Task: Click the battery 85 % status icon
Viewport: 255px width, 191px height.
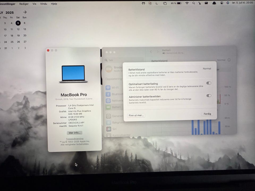Action: click(176, 3)
